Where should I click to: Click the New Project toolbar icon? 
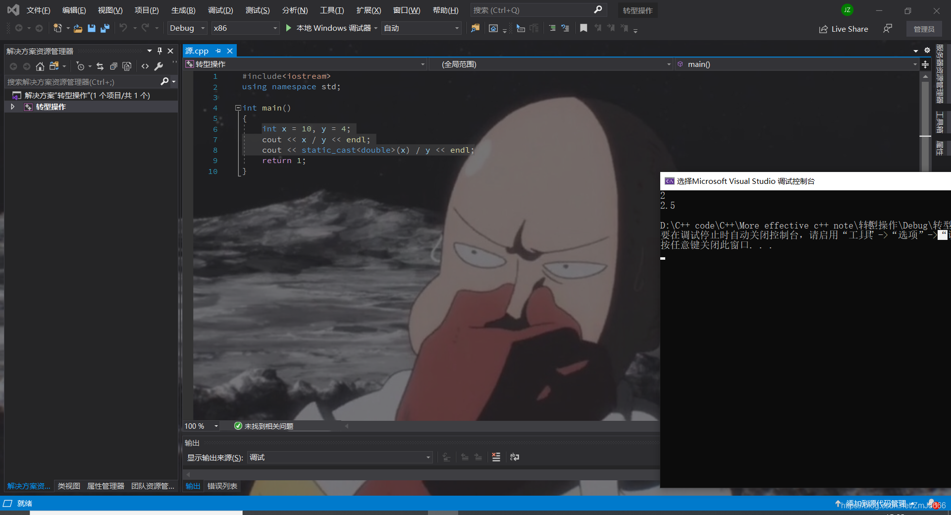point(57,28)
